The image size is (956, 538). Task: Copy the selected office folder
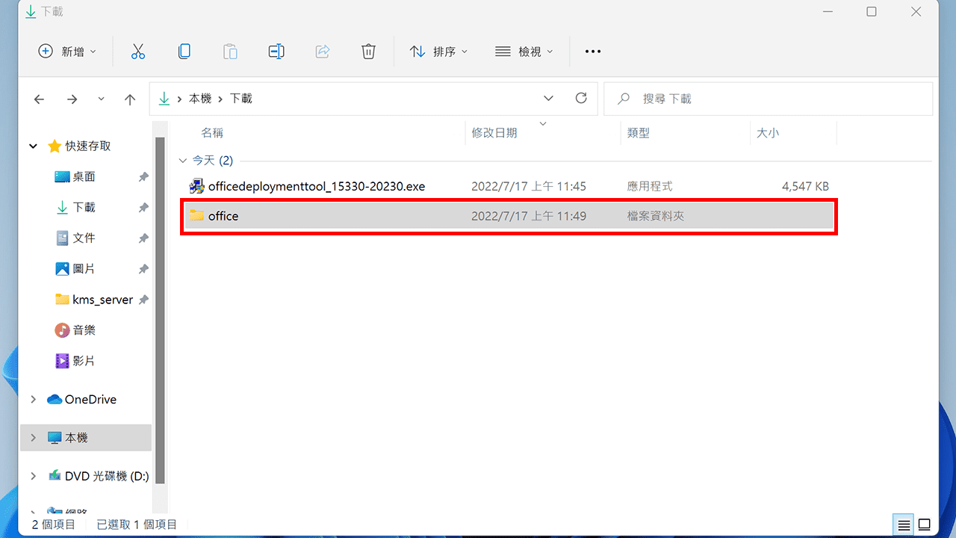coord(184,51)
